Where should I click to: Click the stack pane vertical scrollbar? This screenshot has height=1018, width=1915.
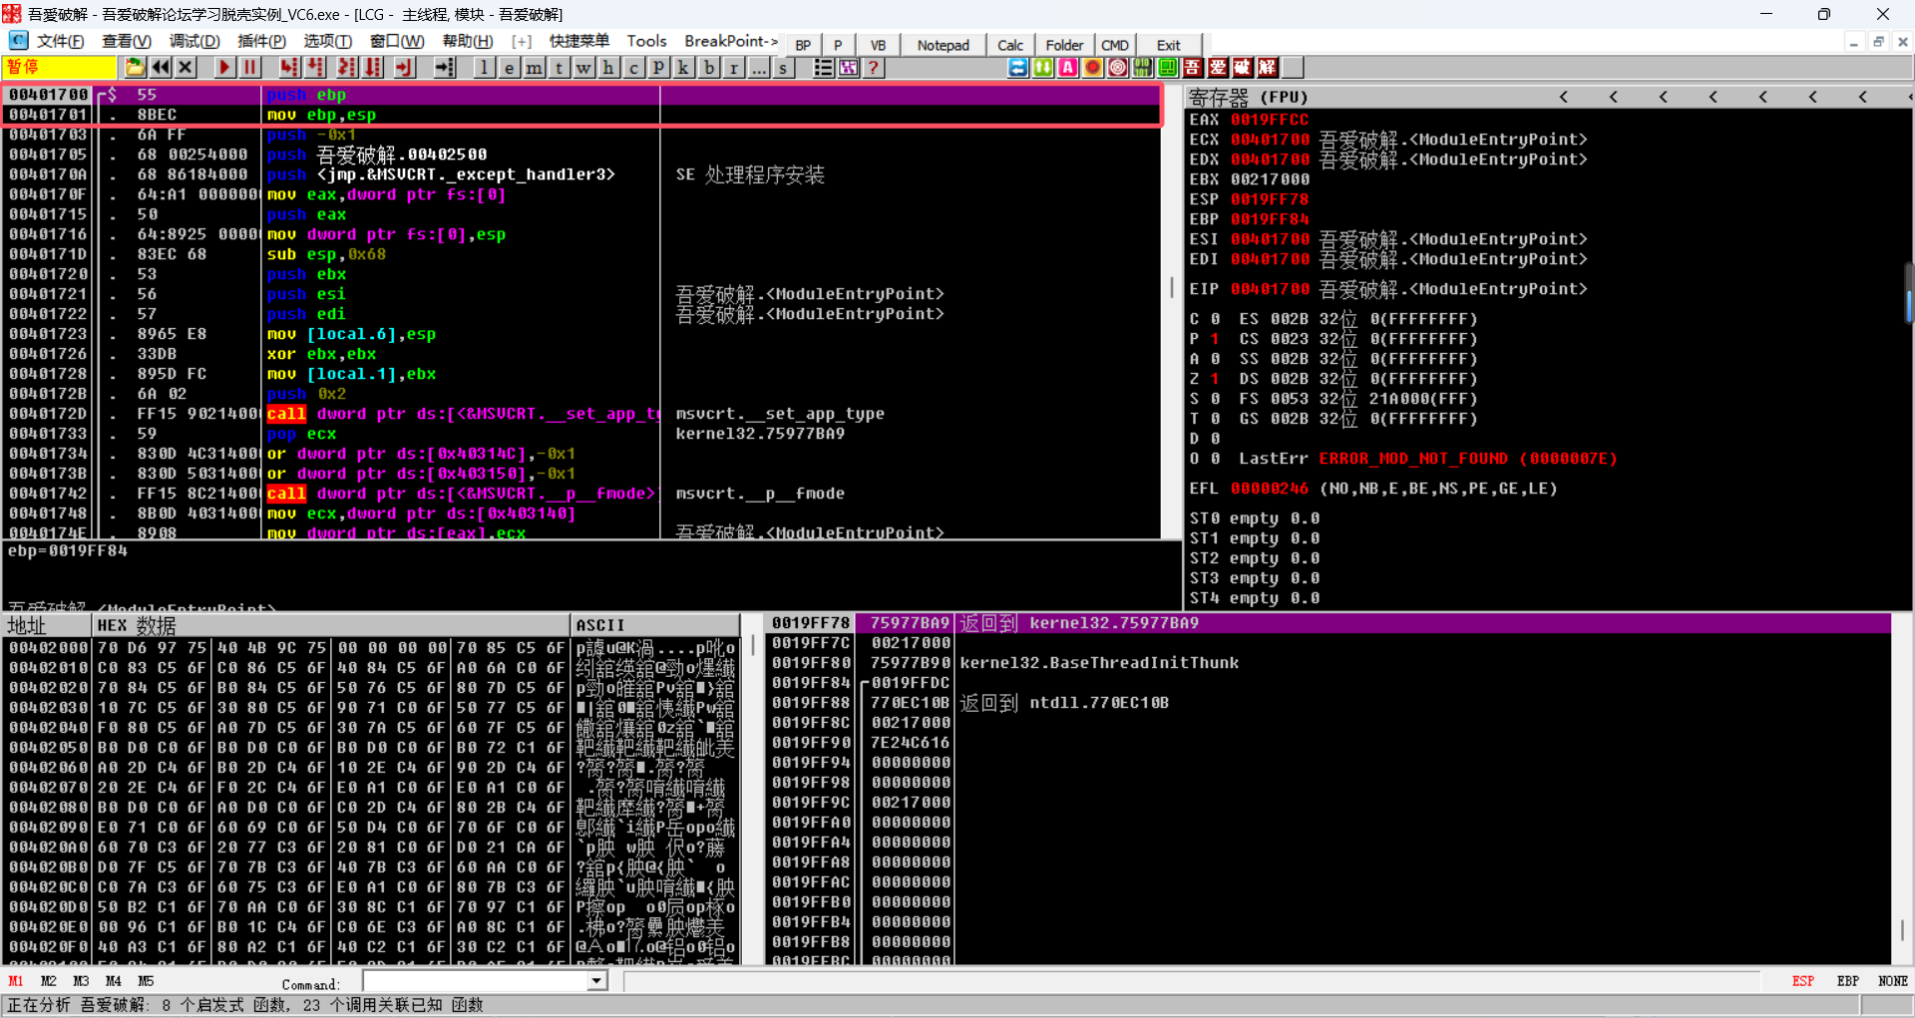click(1902, 788)
